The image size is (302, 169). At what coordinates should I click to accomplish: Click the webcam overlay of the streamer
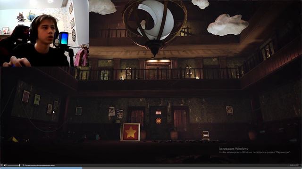(44, 33)
